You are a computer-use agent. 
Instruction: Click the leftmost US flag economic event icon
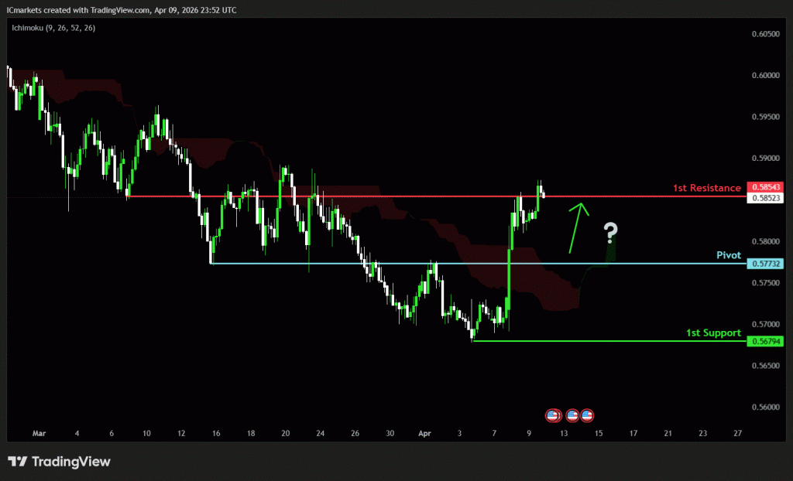(x=553, y=415)
